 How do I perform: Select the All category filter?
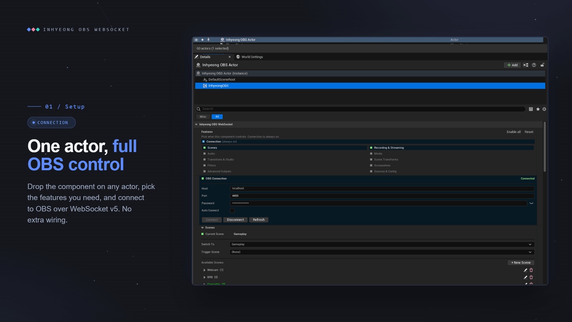pyautogui.click(x=217, y=117)
